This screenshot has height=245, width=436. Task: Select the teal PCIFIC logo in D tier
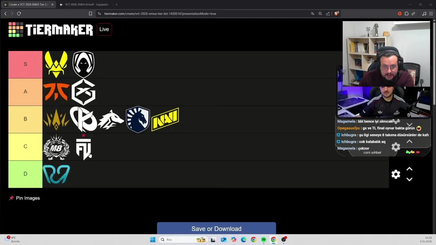56,174
